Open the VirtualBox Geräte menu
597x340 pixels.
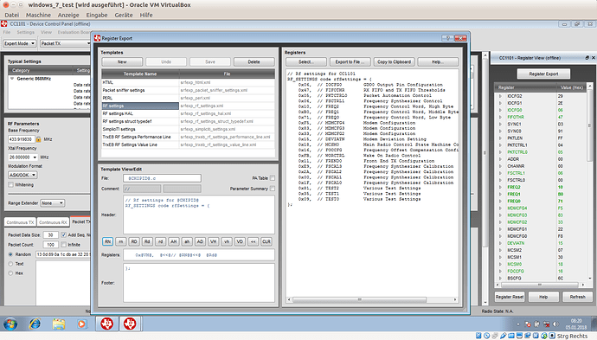(x=124, y=15)
